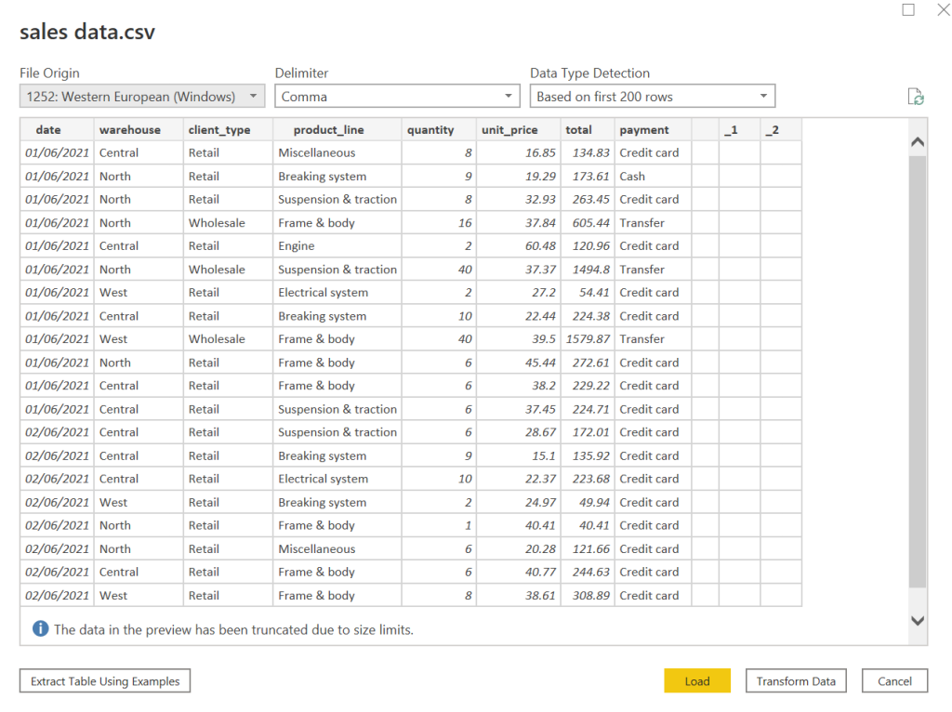The image size is (952, 712).
Task: Click the unit_price cell 39.5
Action: [x=519, y=339]
